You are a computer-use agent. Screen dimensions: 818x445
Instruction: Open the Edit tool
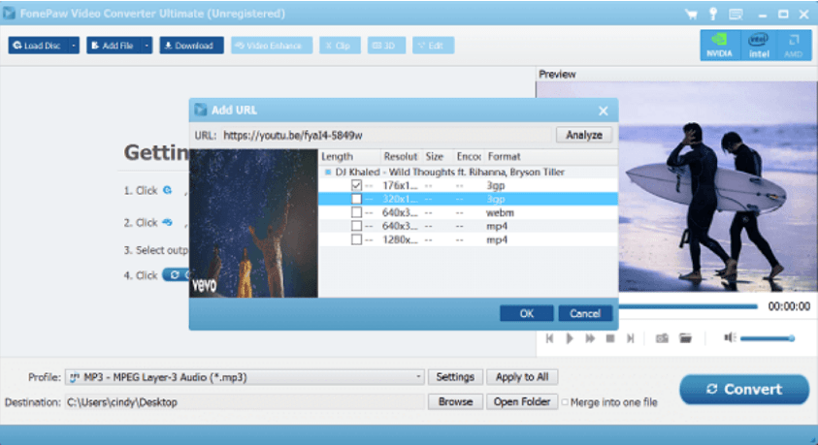click(433, 46)
